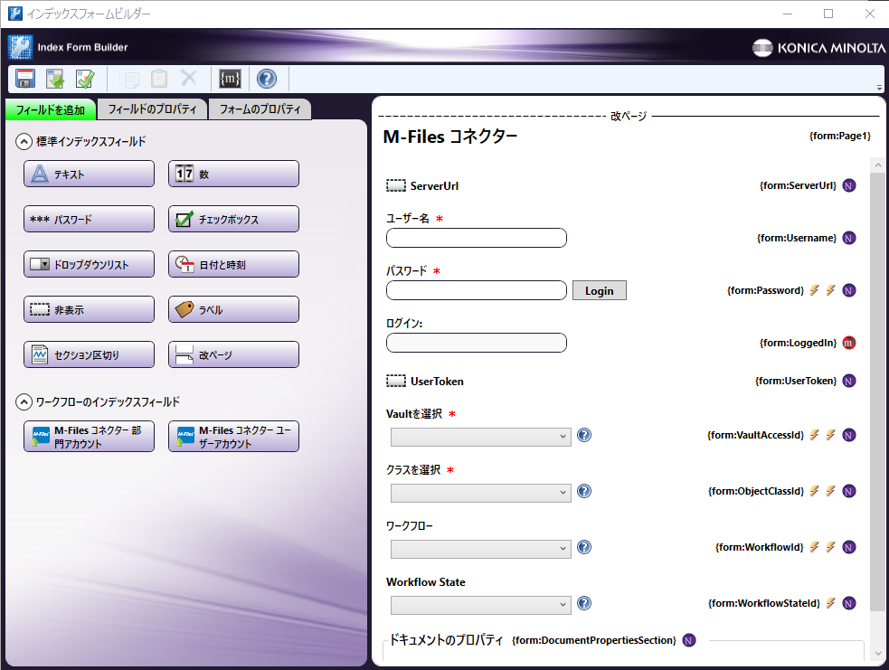
Task: Select the ServerUrl hidden field
Action: (423, 186)
